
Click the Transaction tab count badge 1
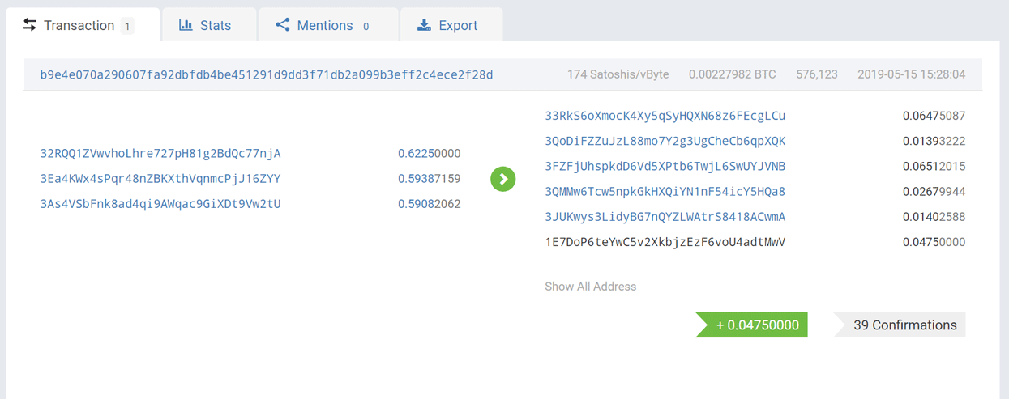click(127, 26)
